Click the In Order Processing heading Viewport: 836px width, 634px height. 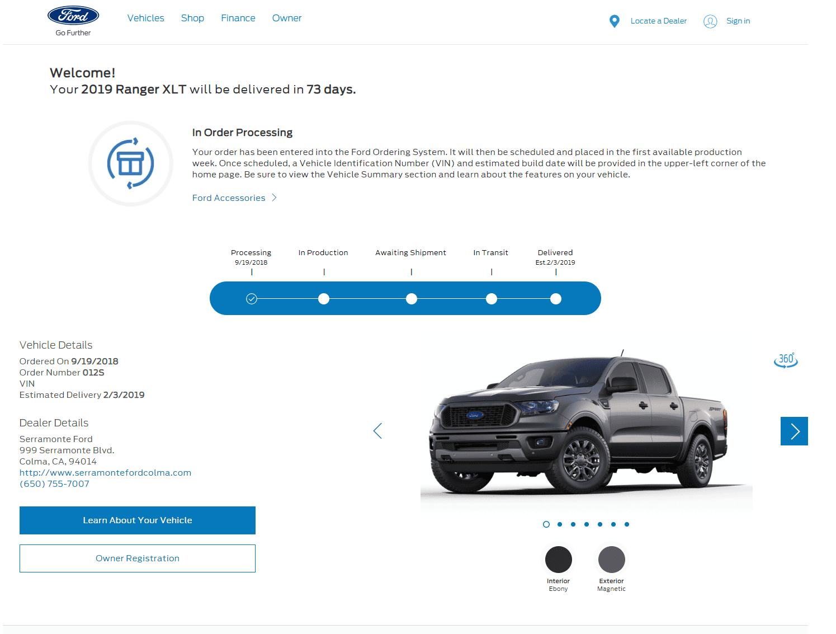point(242,133)
